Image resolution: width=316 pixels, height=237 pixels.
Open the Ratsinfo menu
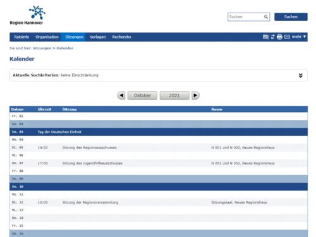click(x=21, y=37)
